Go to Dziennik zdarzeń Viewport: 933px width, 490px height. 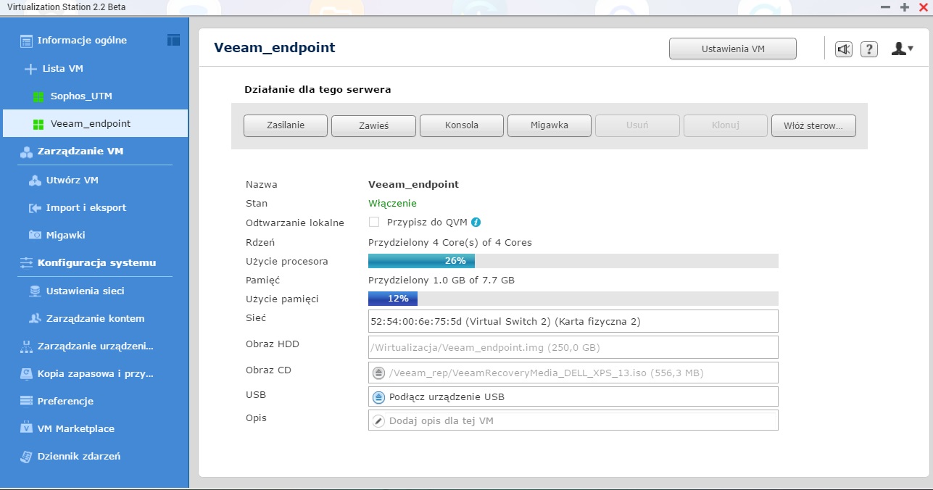(x=78, y=456)
